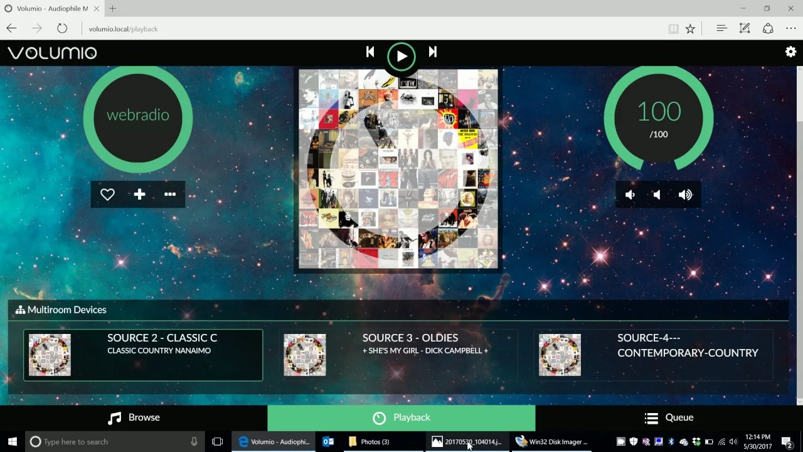The height and width of the screenshot is (452, 803).
Task: Open more options three-dots menu
Action: click(x=170, y=195)
